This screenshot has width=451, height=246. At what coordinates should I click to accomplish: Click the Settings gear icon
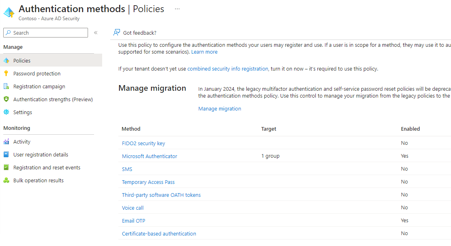[x=6, y=112]
